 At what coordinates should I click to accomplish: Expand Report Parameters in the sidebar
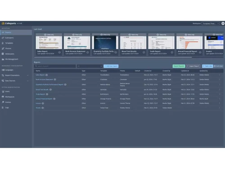pos(28,75)
